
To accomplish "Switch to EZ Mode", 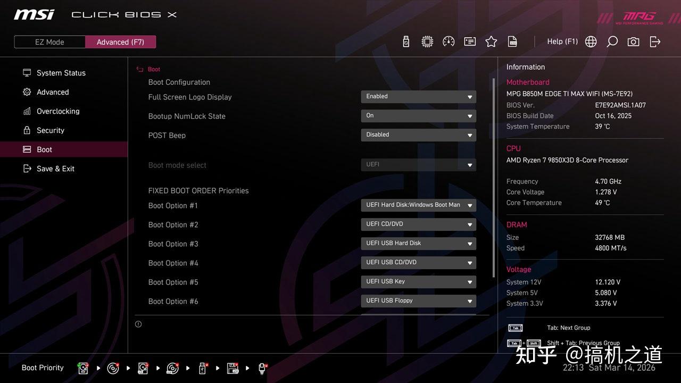I will (49, 42).
